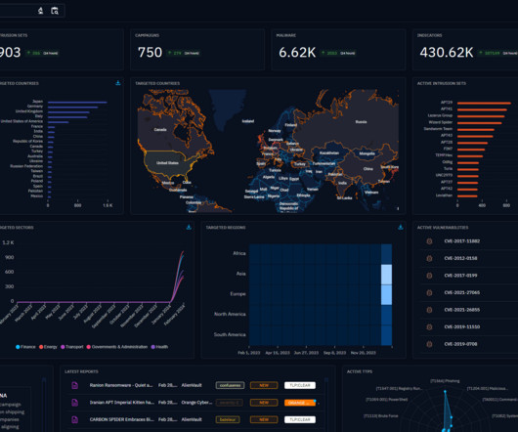Select Mongolia on the world map

click(x=367, y=153)
